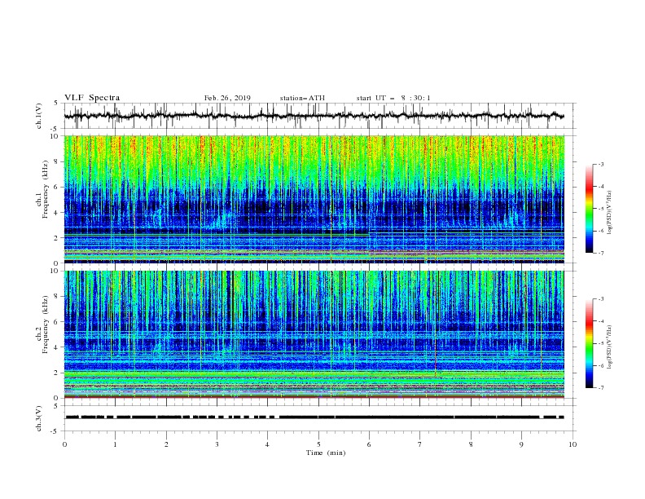The image size is (645, 499).
Task: Click the ch.2 spectrogram color bar
Action: [589, 343]
